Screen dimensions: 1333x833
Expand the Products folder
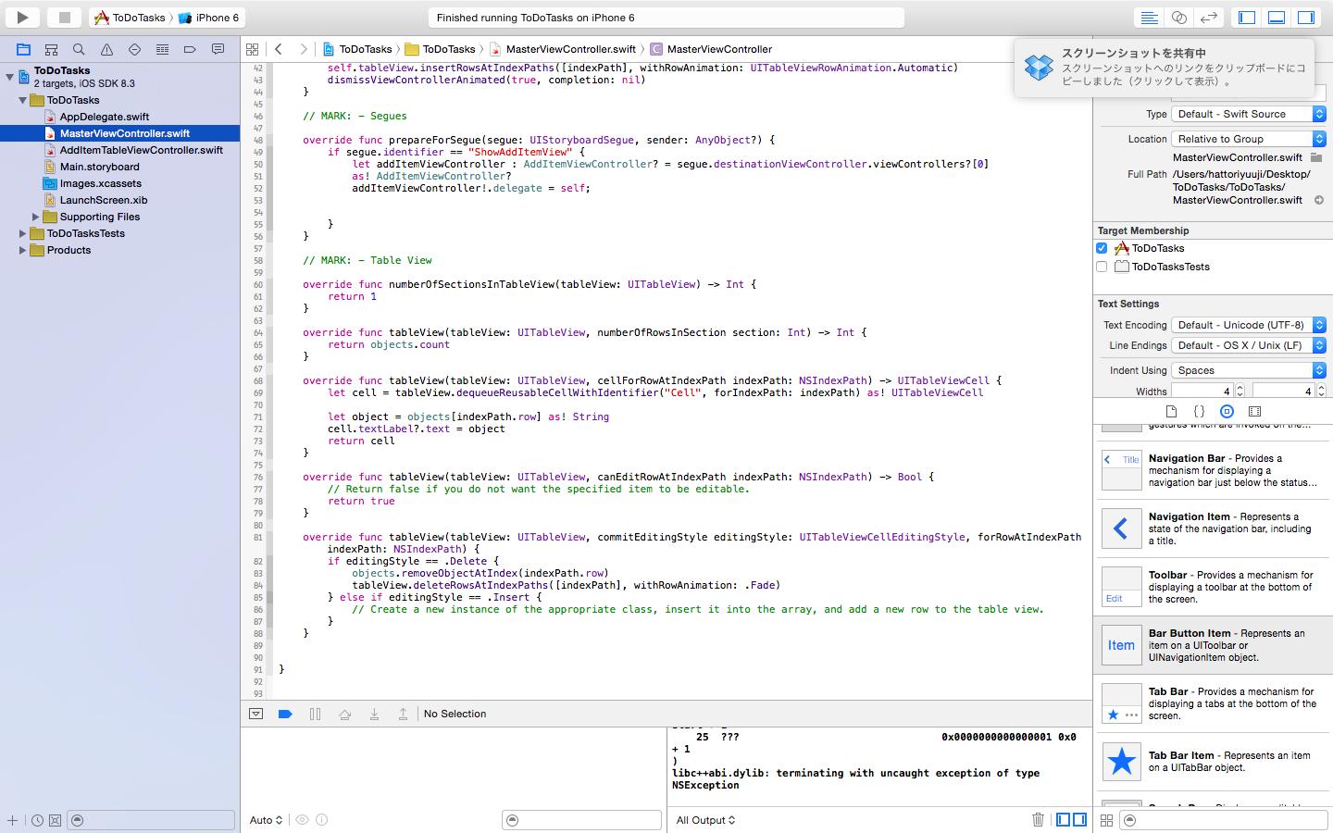click(x=23, y=250)
